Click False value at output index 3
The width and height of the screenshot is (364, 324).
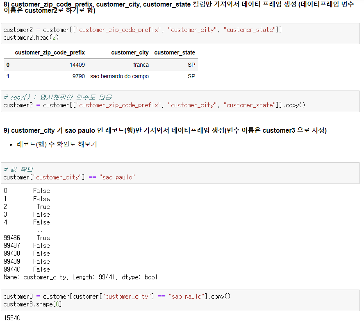(41, 215)
